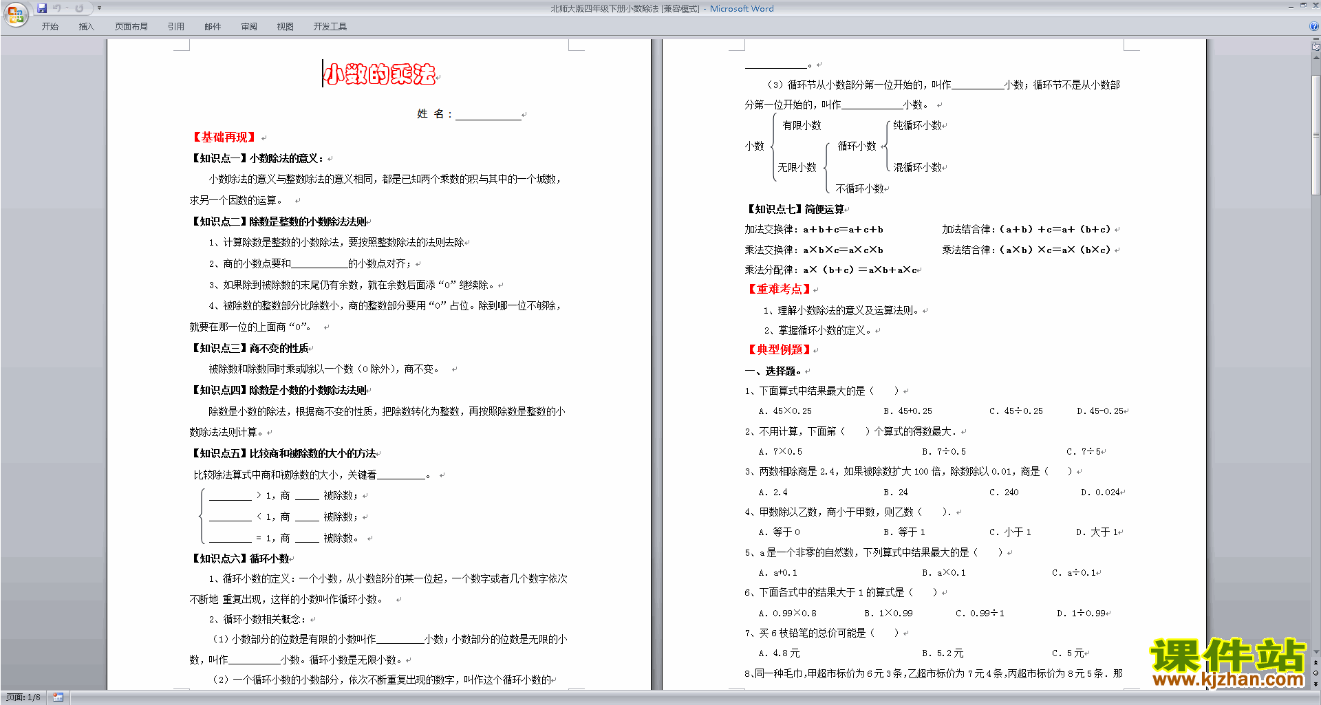Open the Office Button menu
Viewport: 1321px width, 705px height.
(x=15, y=14)
